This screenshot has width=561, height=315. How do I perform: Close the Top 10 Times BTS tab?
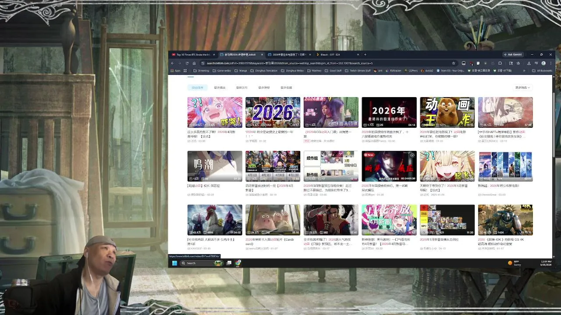pos(214,55)
